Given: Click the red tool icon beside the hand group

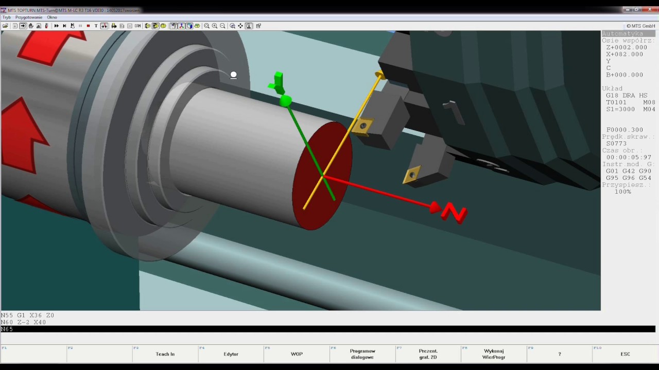Looking at the screenshot, I should [46, 26].
